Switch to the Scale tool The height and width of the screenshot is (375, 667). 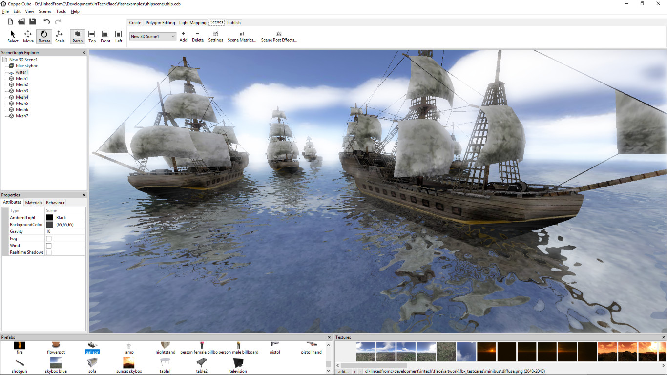[60, 36]
